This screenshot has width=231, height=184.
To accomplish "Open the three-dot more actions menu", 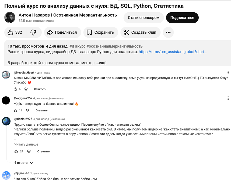I will (168, 32).
